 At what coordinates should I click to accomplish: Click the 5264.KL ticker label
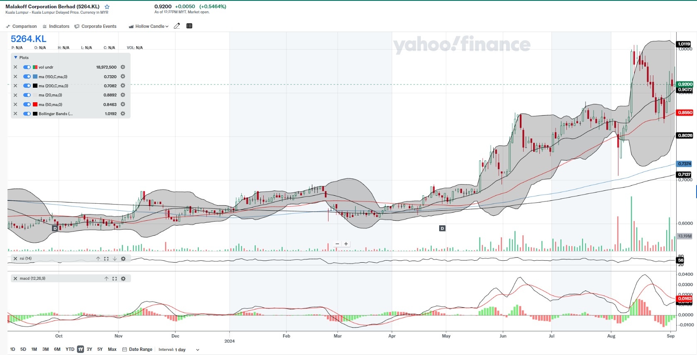tap(28, 39)
